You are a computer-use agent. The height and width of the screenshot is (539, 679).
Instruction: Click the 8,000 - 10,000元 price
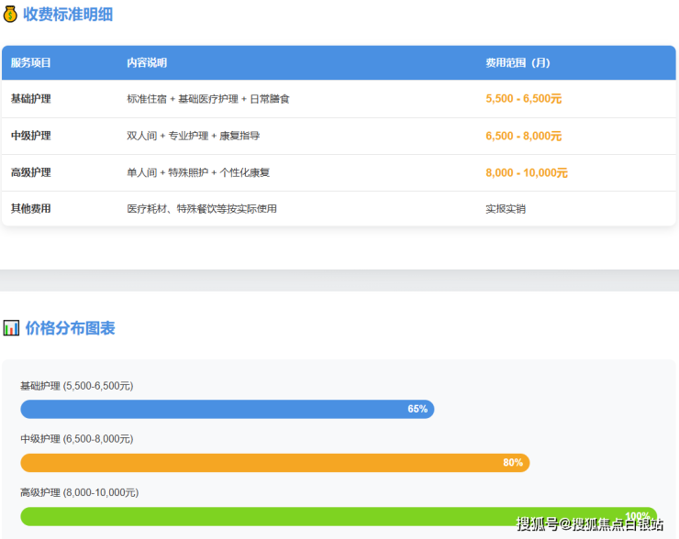pyautogui.click(x=527, y=172)
